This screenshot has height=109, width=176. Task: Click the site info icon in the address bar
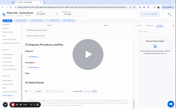[15, 7]
